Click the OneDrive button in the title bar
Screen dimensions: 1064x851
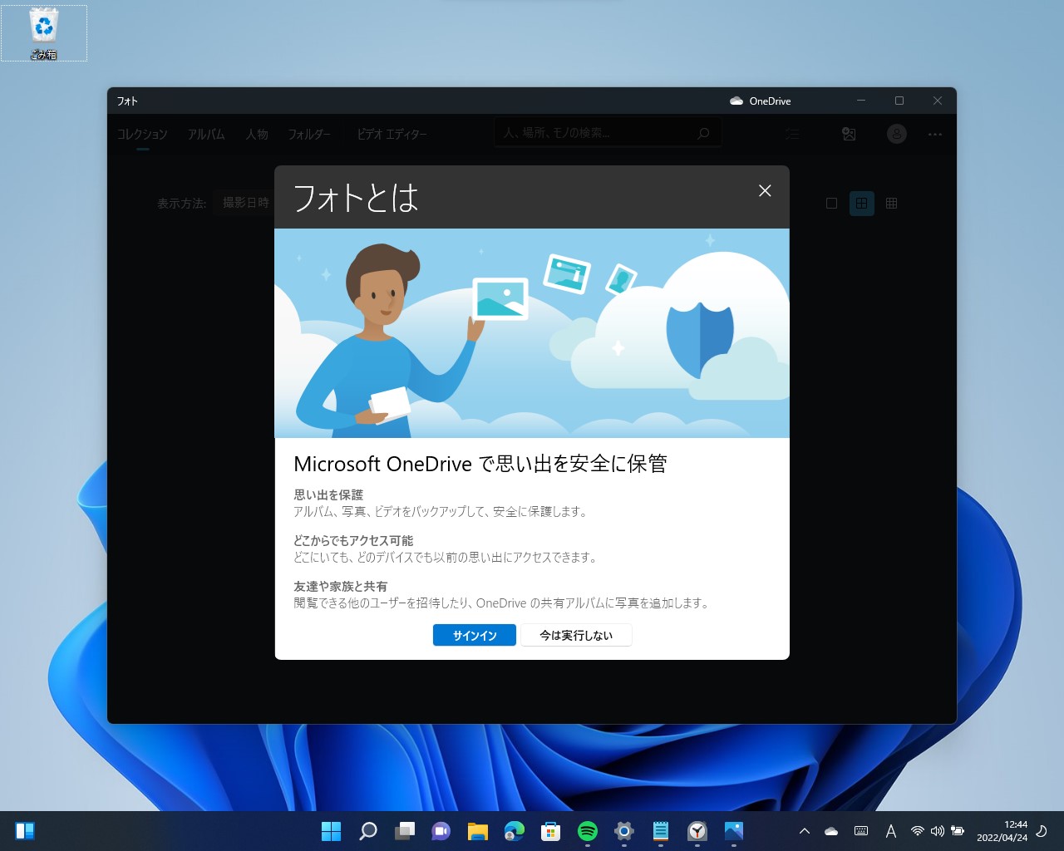(761, 101)
